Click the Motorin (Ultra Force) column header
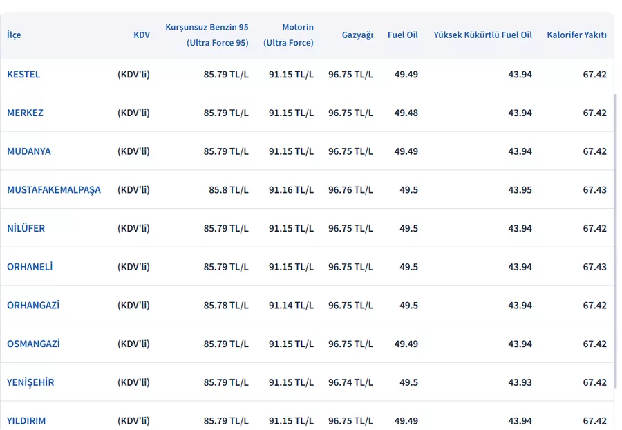622x430 pixels. 288,35
